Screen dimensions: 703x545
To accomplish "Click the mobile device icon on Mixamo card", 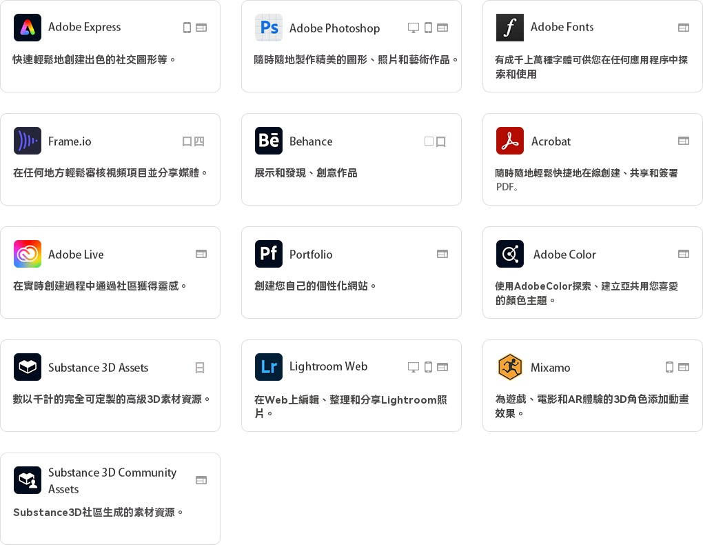I will pyautogui.click(x=669, y=367).
